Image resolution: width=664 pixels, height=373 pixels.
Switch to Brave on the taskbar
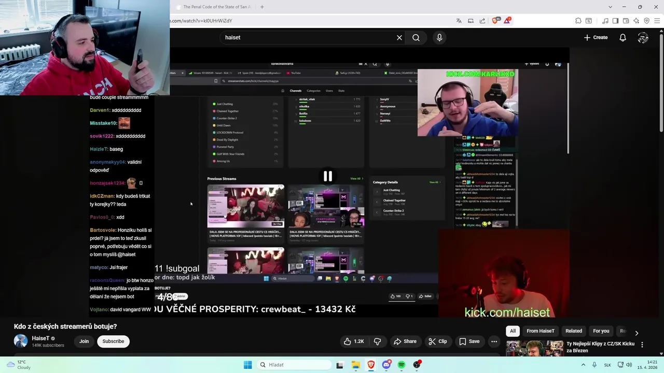pos(371,365)
